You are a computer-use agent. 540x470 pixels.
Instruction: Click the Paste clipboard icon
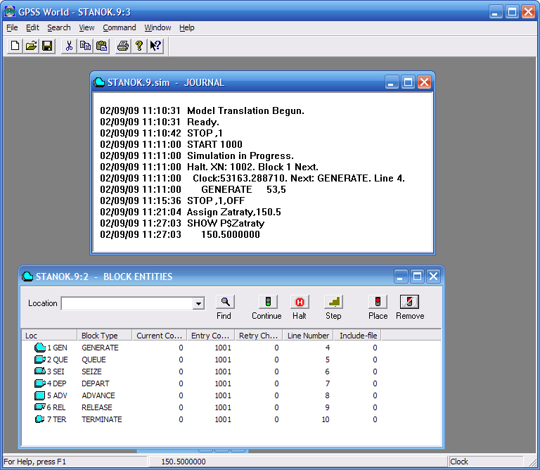tap(101, 46)
